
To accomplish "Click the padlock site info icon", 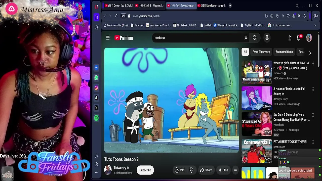I will coord(129,16).
